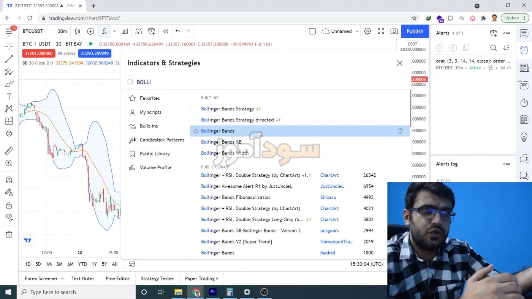Select the ruler measure tool
The height and width of the screenshot is (299, 532).
click(x=9, y=151)
